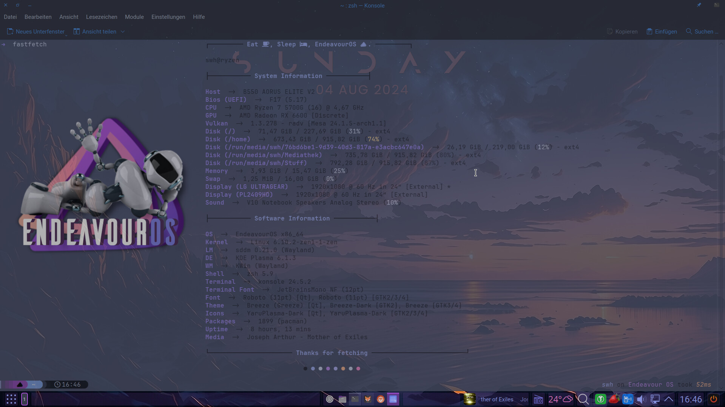Viewport: 725px width, 407px height.
Task: Click the terminal vertical scrollbar
Action: tap(721, 215)
